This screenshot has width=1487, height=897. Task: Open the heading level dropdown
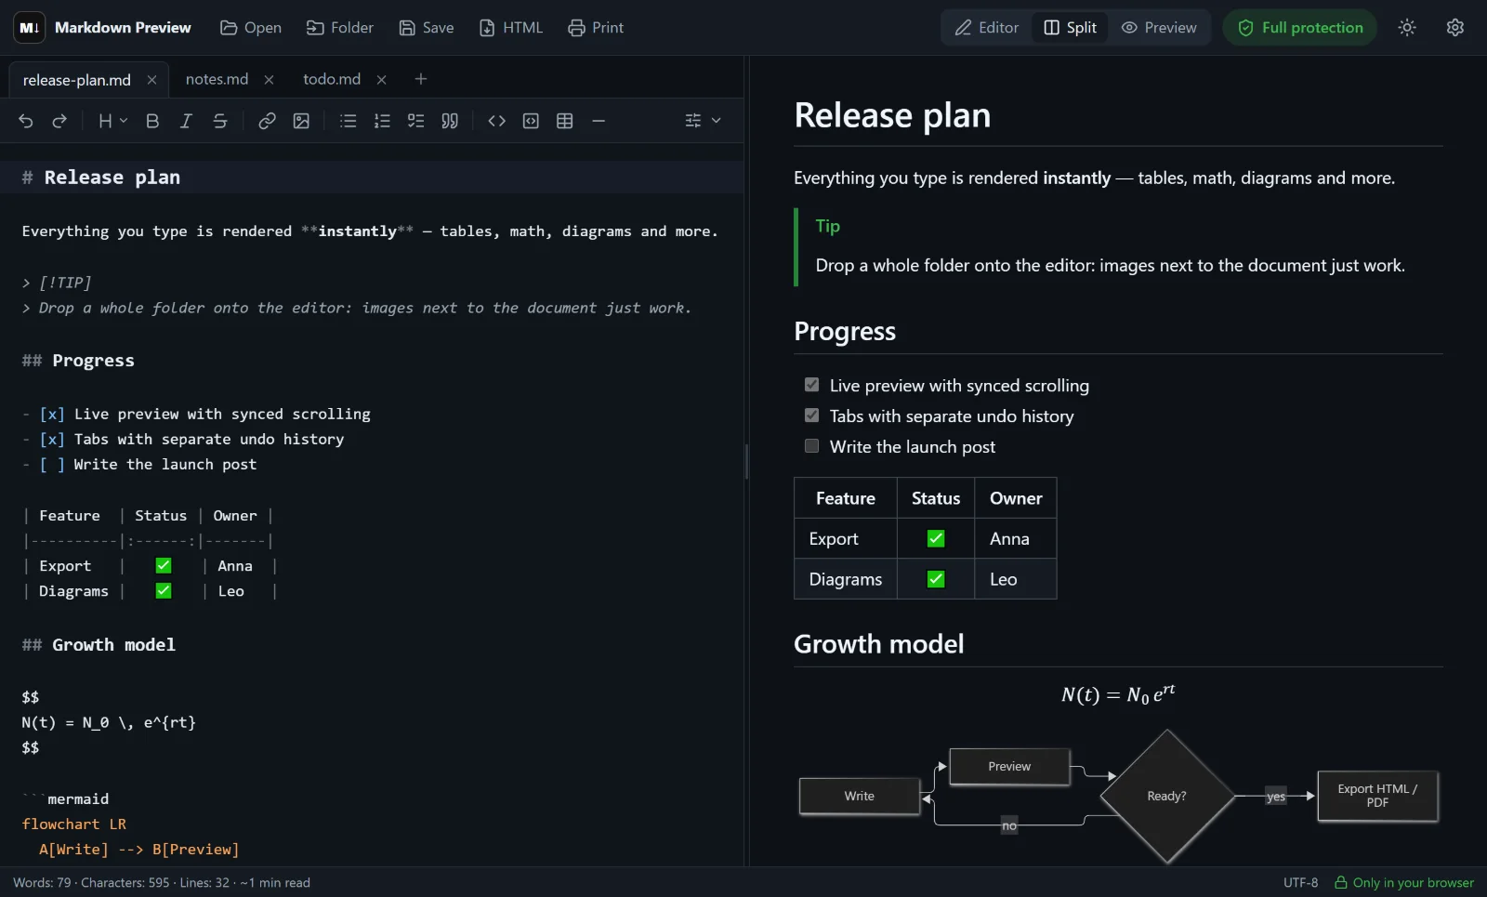point(112,121)
